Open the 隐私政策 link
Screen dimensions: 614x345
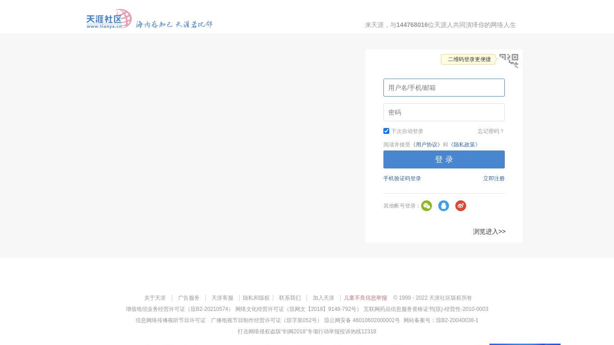[x=464, y=145]
